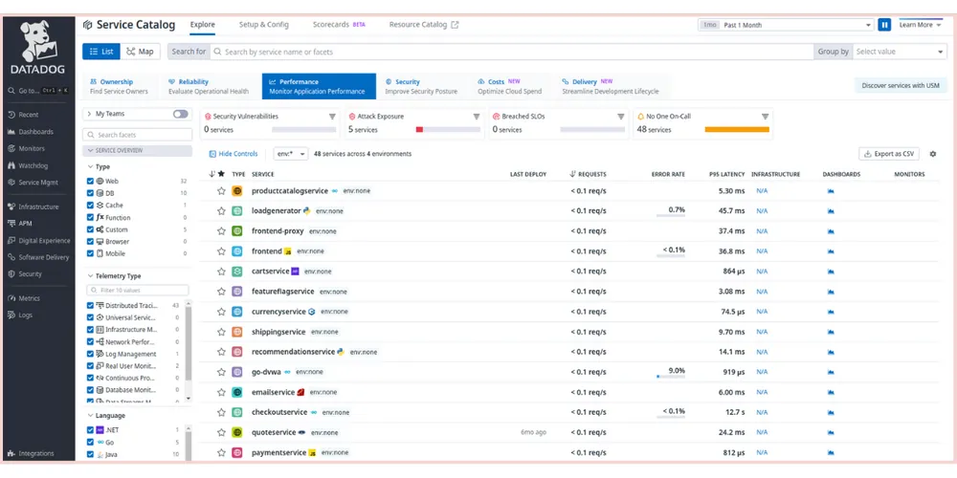Favorite the frontend-proxy service
This screenshot has height=478, width=957.
222,231
